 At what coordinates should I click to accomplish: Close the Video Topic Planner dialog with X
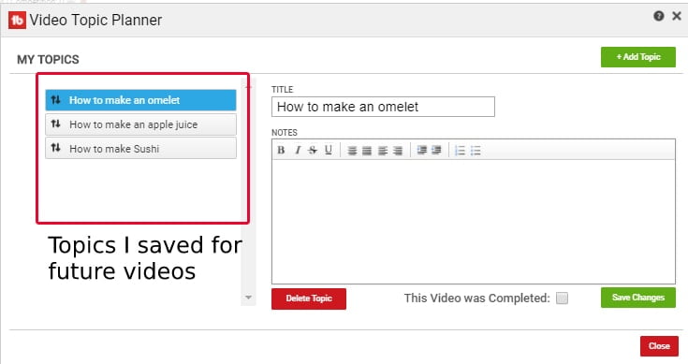tap(677, 16)
